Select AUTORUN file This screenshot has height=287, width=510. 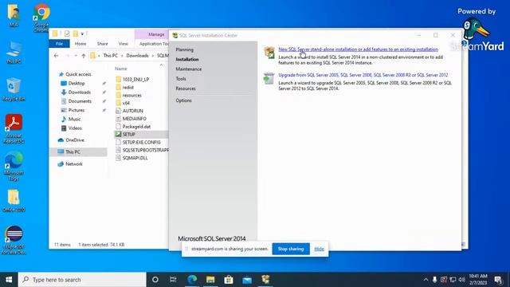133,111
